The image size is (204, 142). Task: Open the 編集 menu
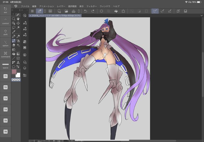tap(34, 6)
